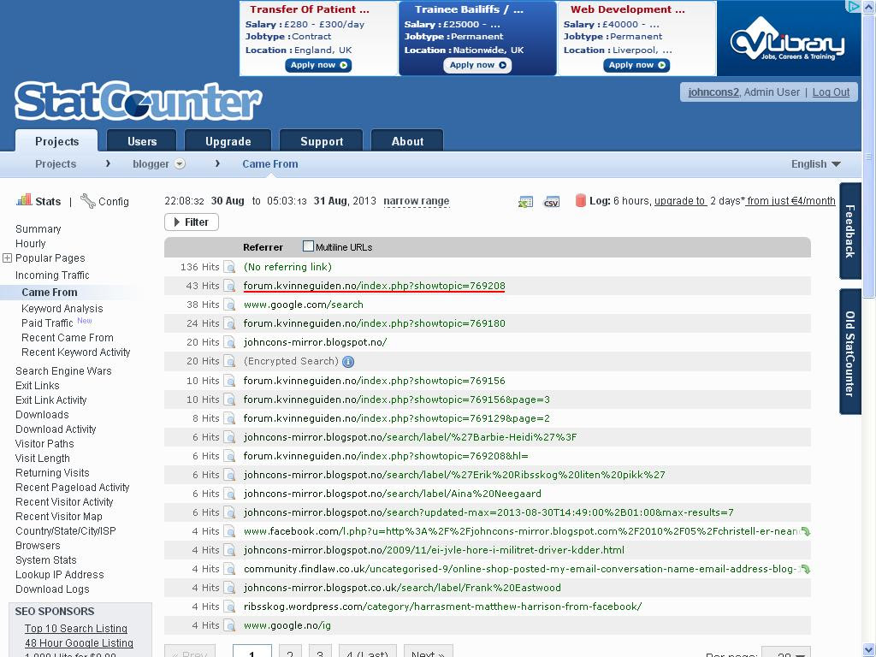Apply now for Web Development job

pyautogui.click(x=636, y=65)
